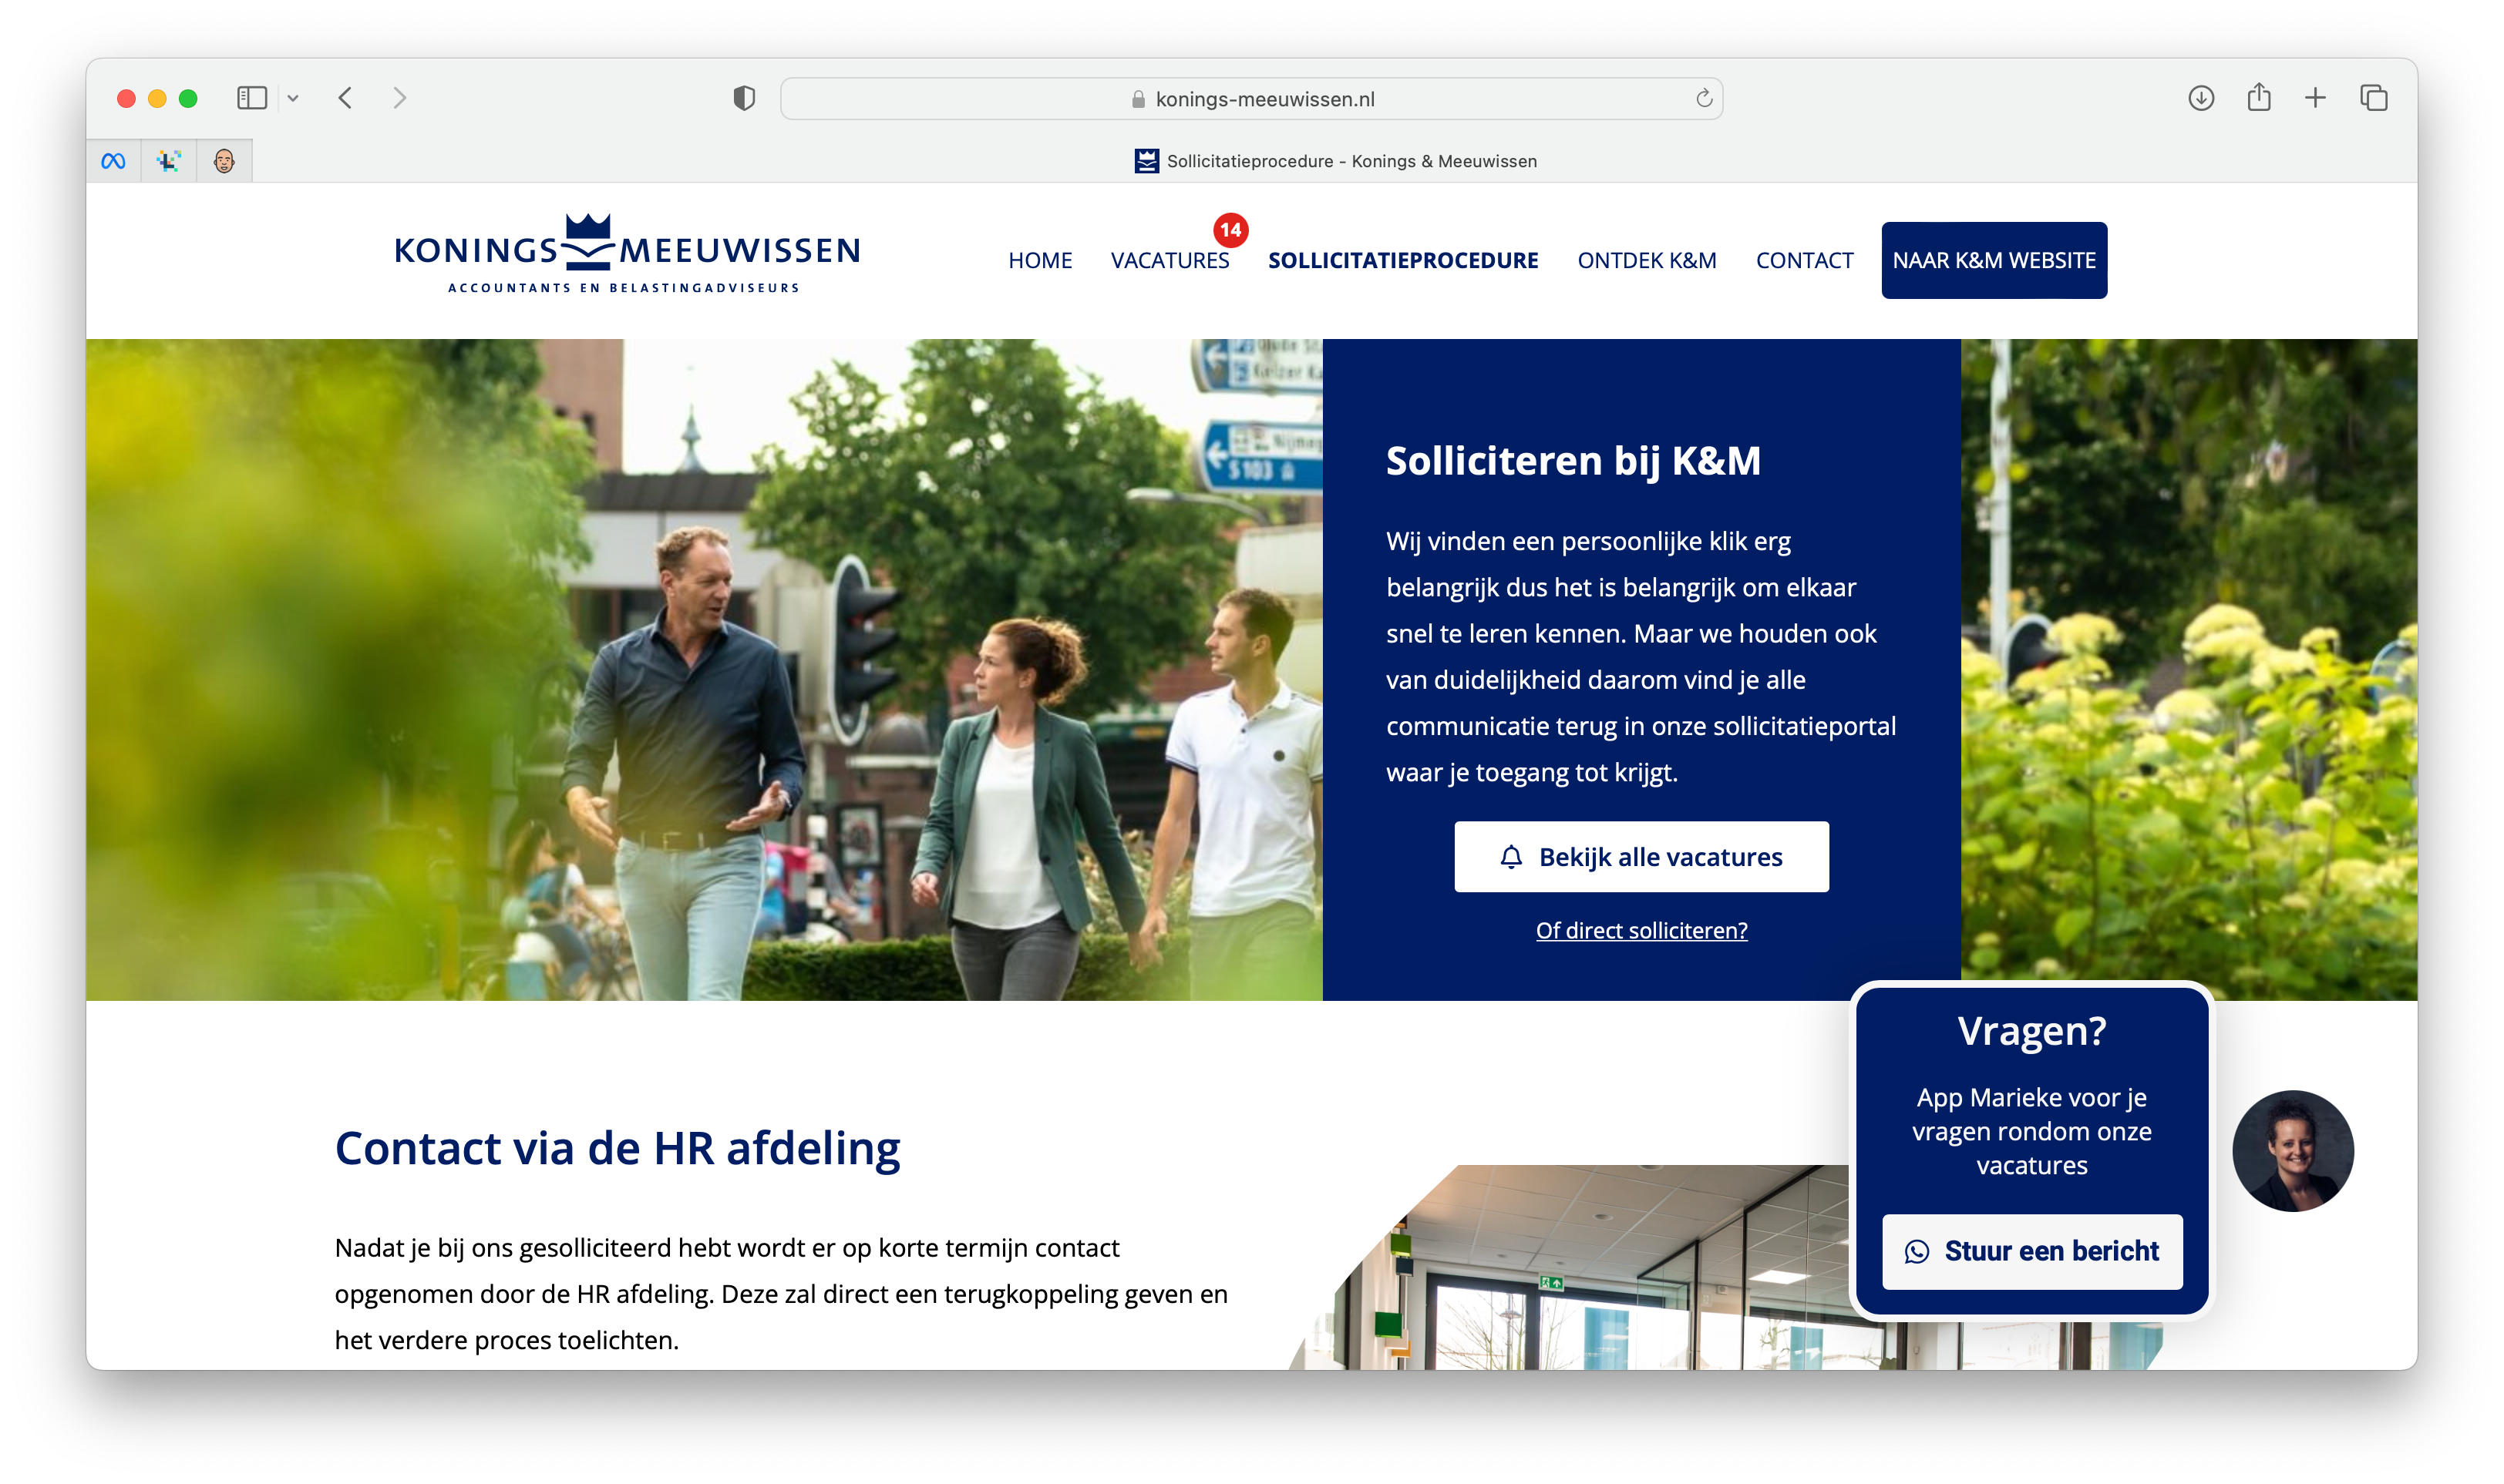The image size is (2504, 1484).
Task: Click the site favicon in the tab title
Action: pos(1146,161)
